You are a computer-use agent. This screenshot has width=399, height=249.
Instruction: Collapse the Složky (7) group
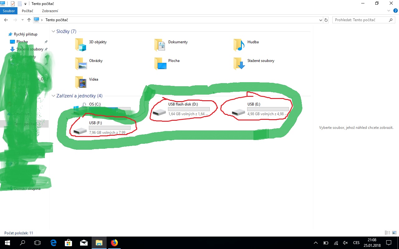53,31
